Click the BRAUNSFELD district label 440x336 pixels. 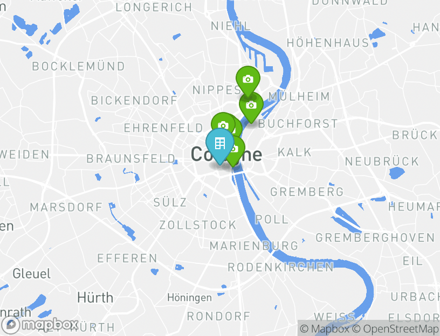pos(131,159)
